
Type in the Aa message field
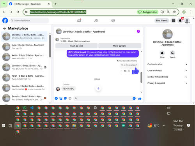click(103, 99)
